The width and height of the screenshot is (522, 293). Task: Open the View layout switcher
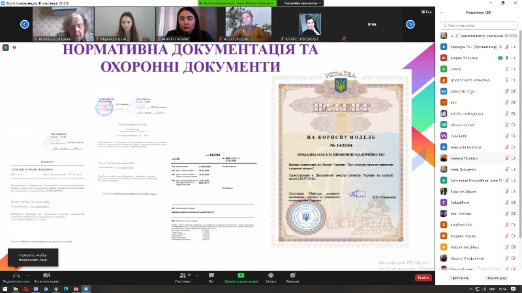[426, 12]
